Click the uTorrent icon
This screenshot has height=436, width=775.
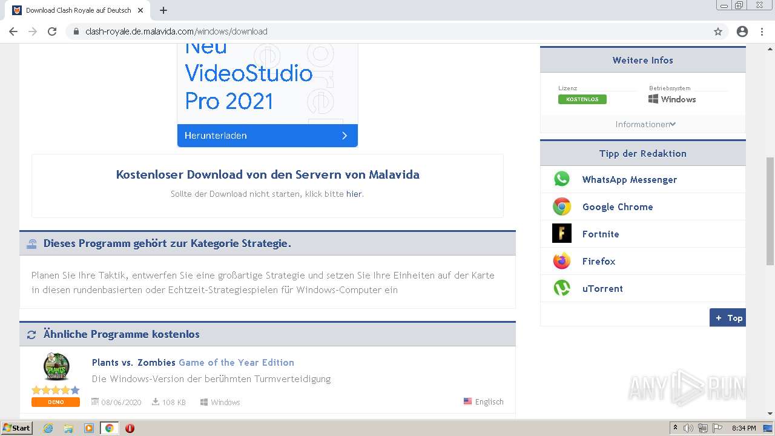(x=562, y=288)
